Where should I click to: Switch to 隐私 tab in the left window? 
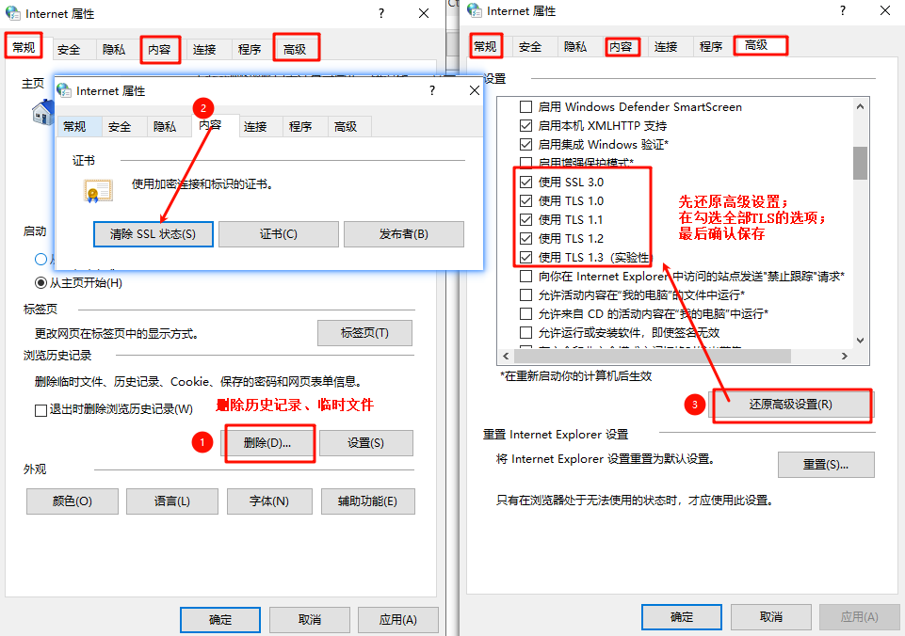click(x=114, y=50)
